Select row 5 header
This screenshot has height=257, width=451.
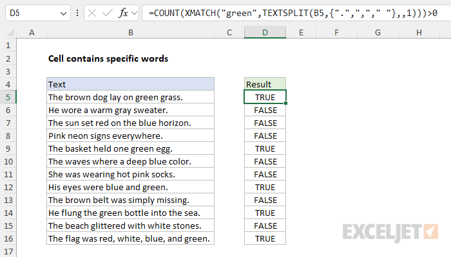pos(8,97)
